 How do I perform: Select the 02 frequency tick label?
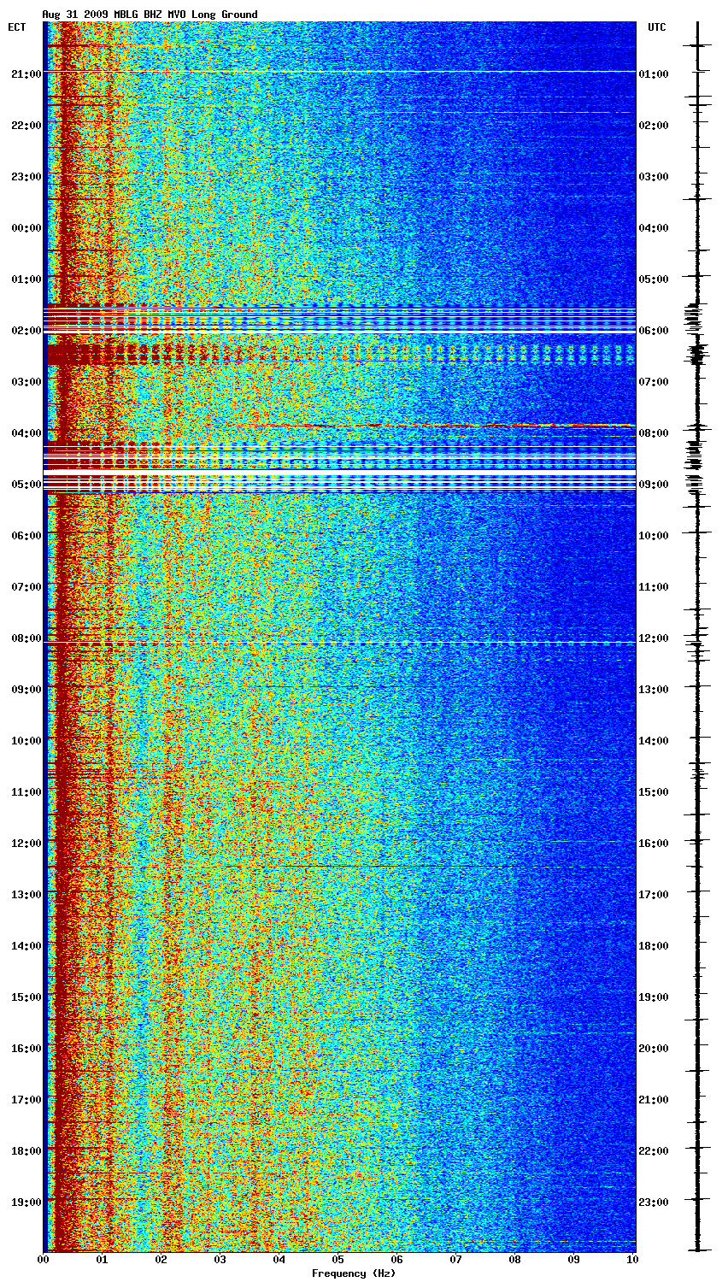pos(161,1260)
